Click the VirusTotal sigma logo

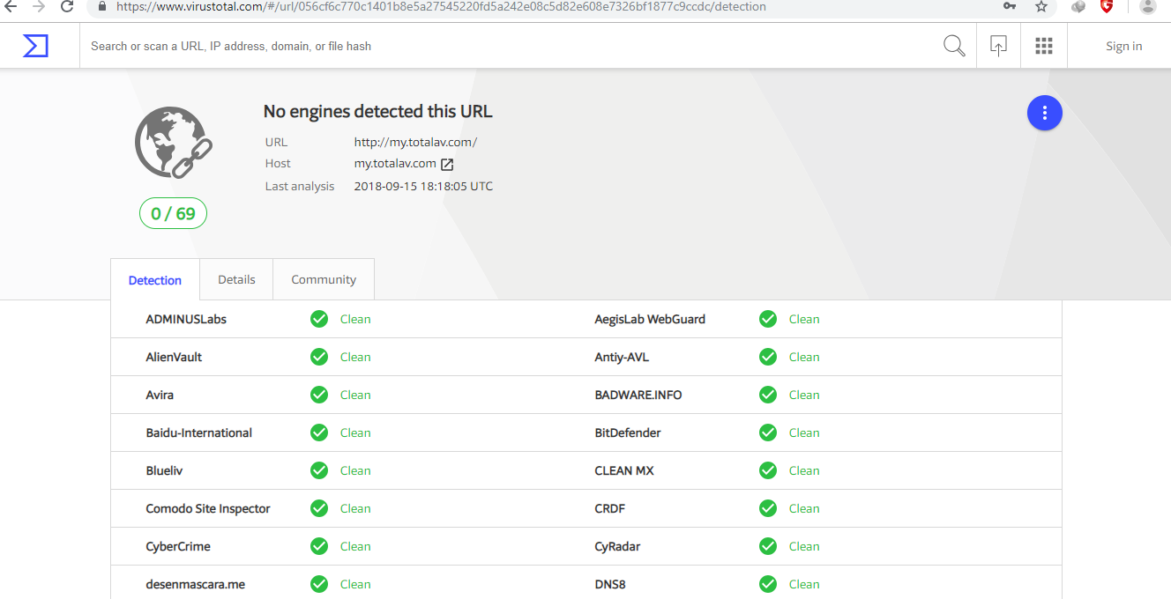point(35,46)
